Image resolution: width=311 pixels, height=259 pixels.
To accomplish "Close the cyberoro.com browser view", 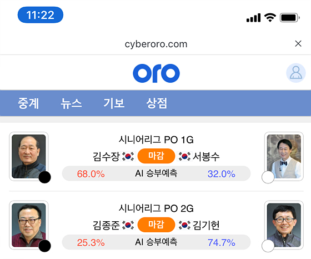I will point(298,44).
